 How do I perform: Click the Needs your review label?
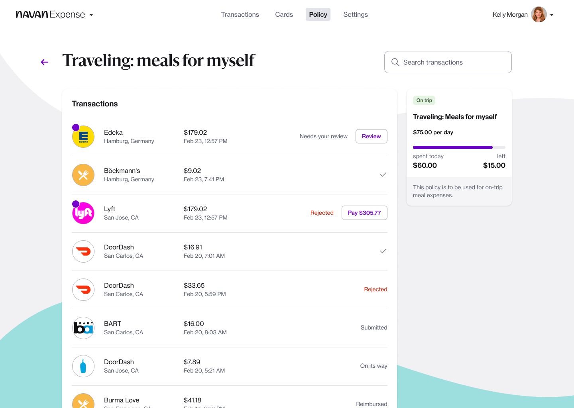click(324, 136)
